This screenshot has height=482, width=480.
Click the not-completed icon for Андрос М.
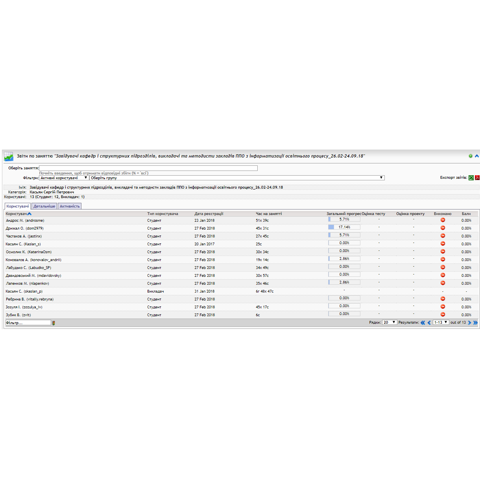point(443,220)
